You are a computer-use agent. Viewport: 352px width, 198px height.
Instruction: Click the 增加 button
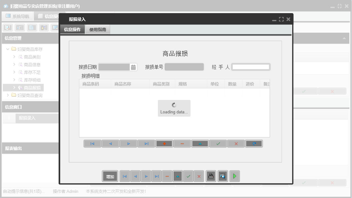click(x=110, y=176)
